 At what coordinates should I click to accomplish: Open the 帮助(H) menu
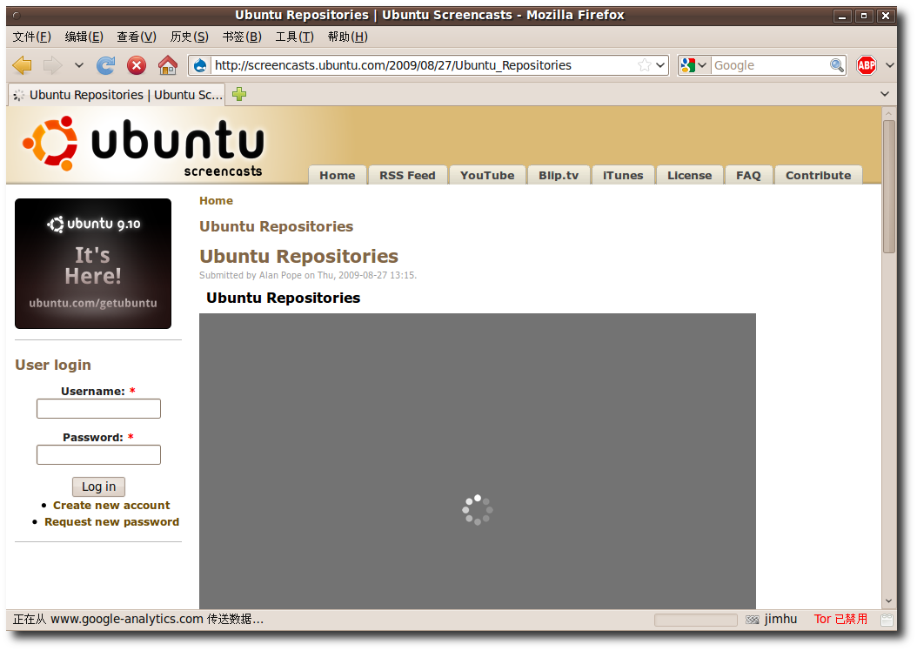point(347,37)
